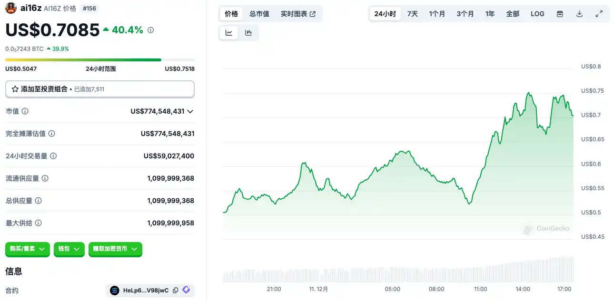Expand the 市值 value chevron
The height and width of the screenshot is (301, 613).
coord(190,111)
